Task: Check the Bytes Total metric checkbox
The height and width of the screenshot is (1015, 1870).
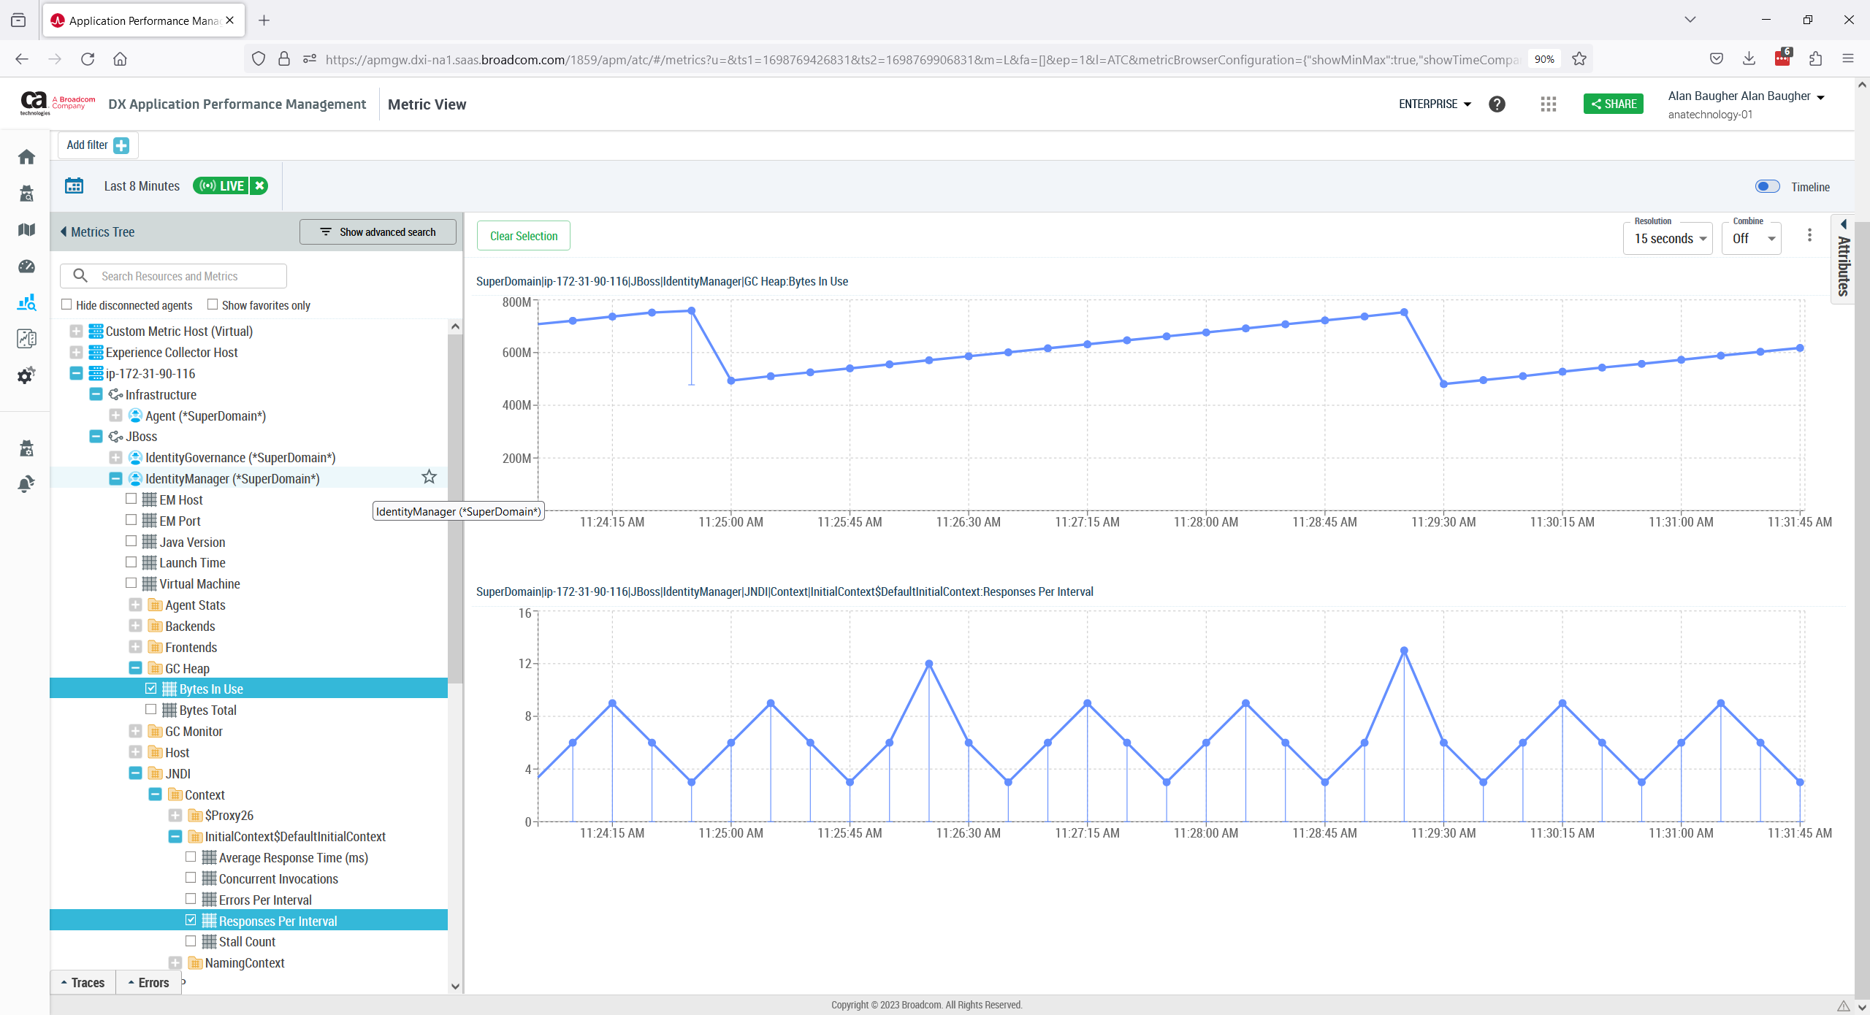Action: 151,710
